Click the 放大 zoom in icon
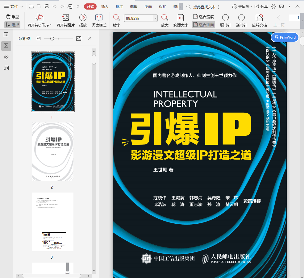 point(164,18)
